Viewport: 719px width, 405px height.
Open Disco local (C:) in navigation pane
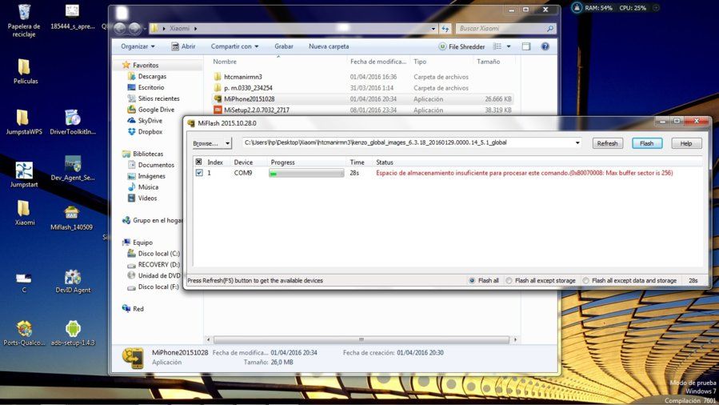pyautogui.click(x=158, y=253)
